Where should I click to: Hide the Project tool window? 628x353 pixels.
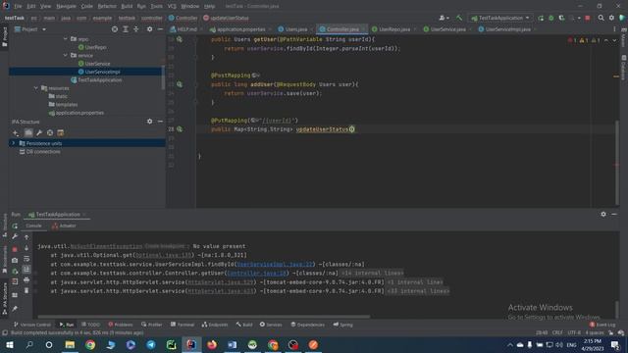click(160, 29)
